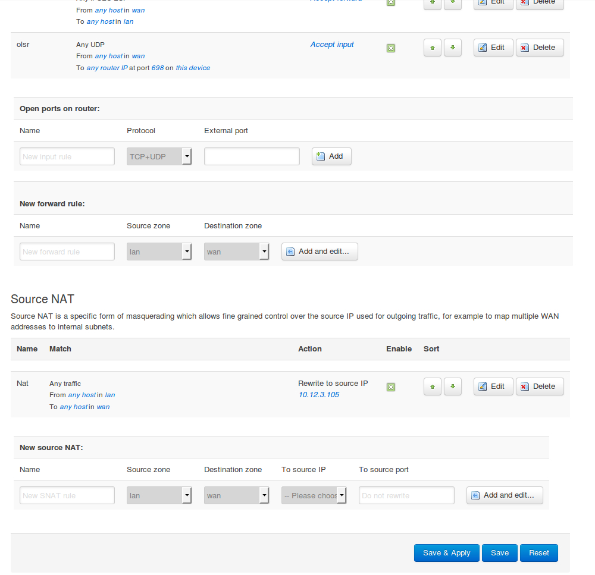Image resolution: width=595 pixels, height=575 pixels.
Task: Open the TCP+UDP protocol dropdown
Action: click(159, 156)
